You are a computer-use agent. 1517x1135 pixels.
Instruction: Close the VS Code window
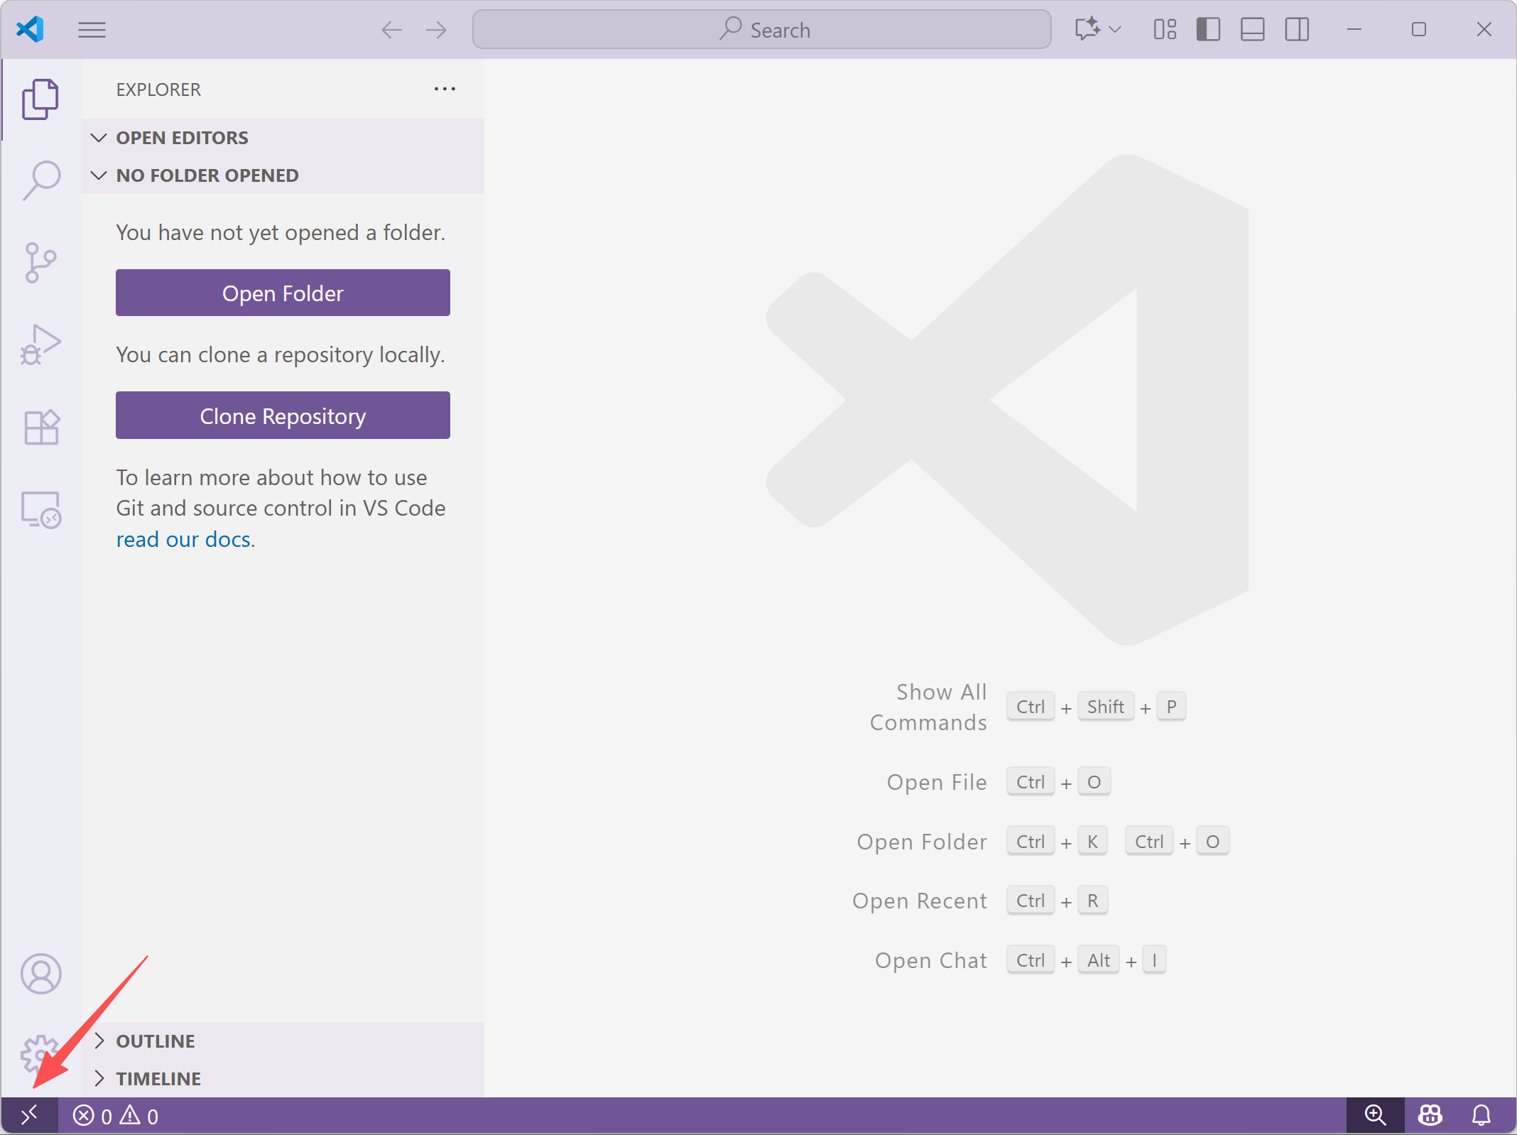pos(1484,29)
